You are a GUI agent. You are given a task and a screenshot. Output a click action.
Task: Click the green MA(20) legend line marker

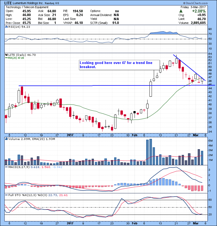coord(6,58)
